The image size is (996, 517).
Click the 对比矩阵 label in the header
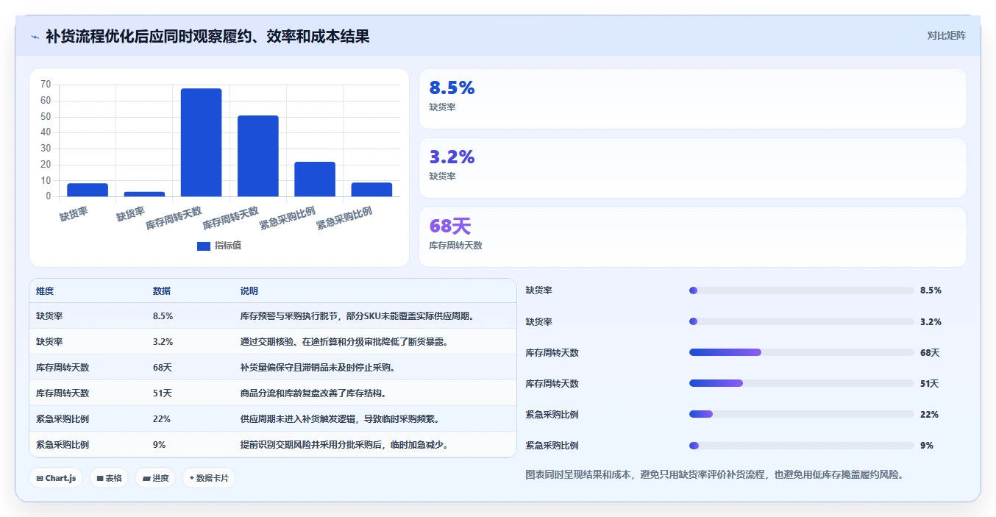point(947,35)
